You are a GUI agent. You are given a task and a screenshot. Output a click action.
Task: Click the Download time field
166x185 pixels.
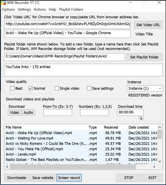[x=130, y=112]
